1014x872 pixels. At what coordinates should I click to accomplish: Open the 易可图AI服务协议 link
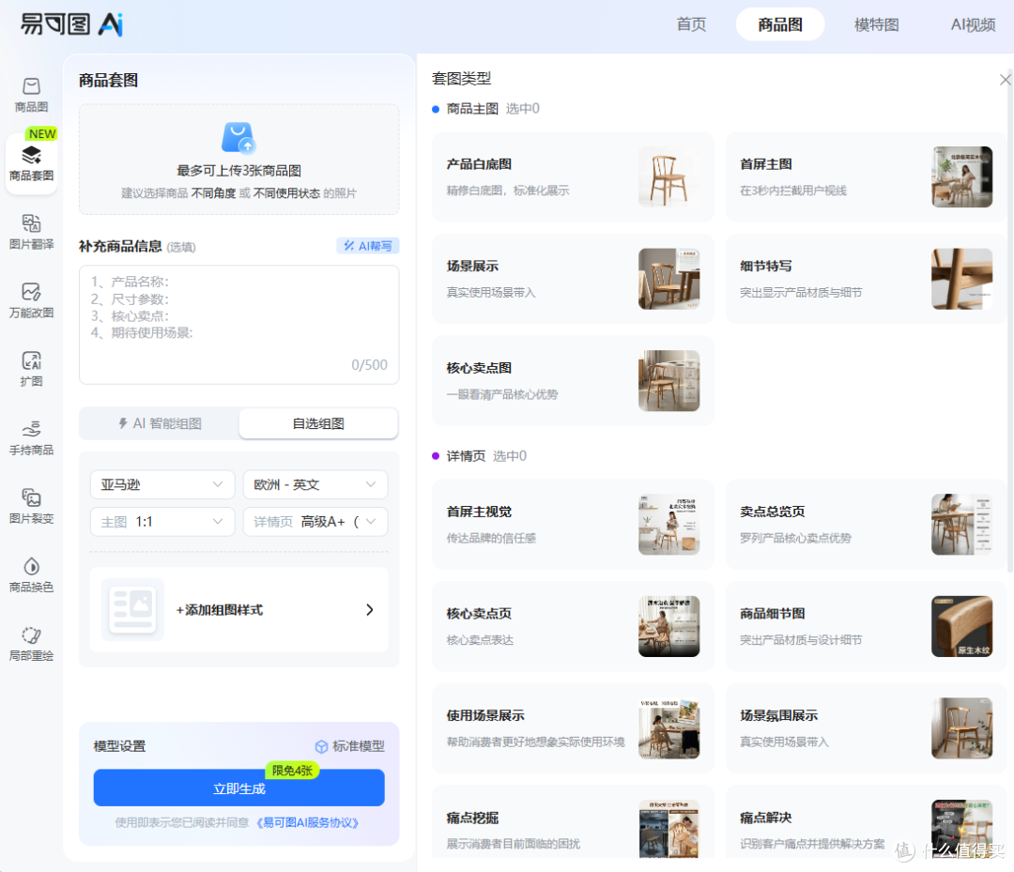307,822
